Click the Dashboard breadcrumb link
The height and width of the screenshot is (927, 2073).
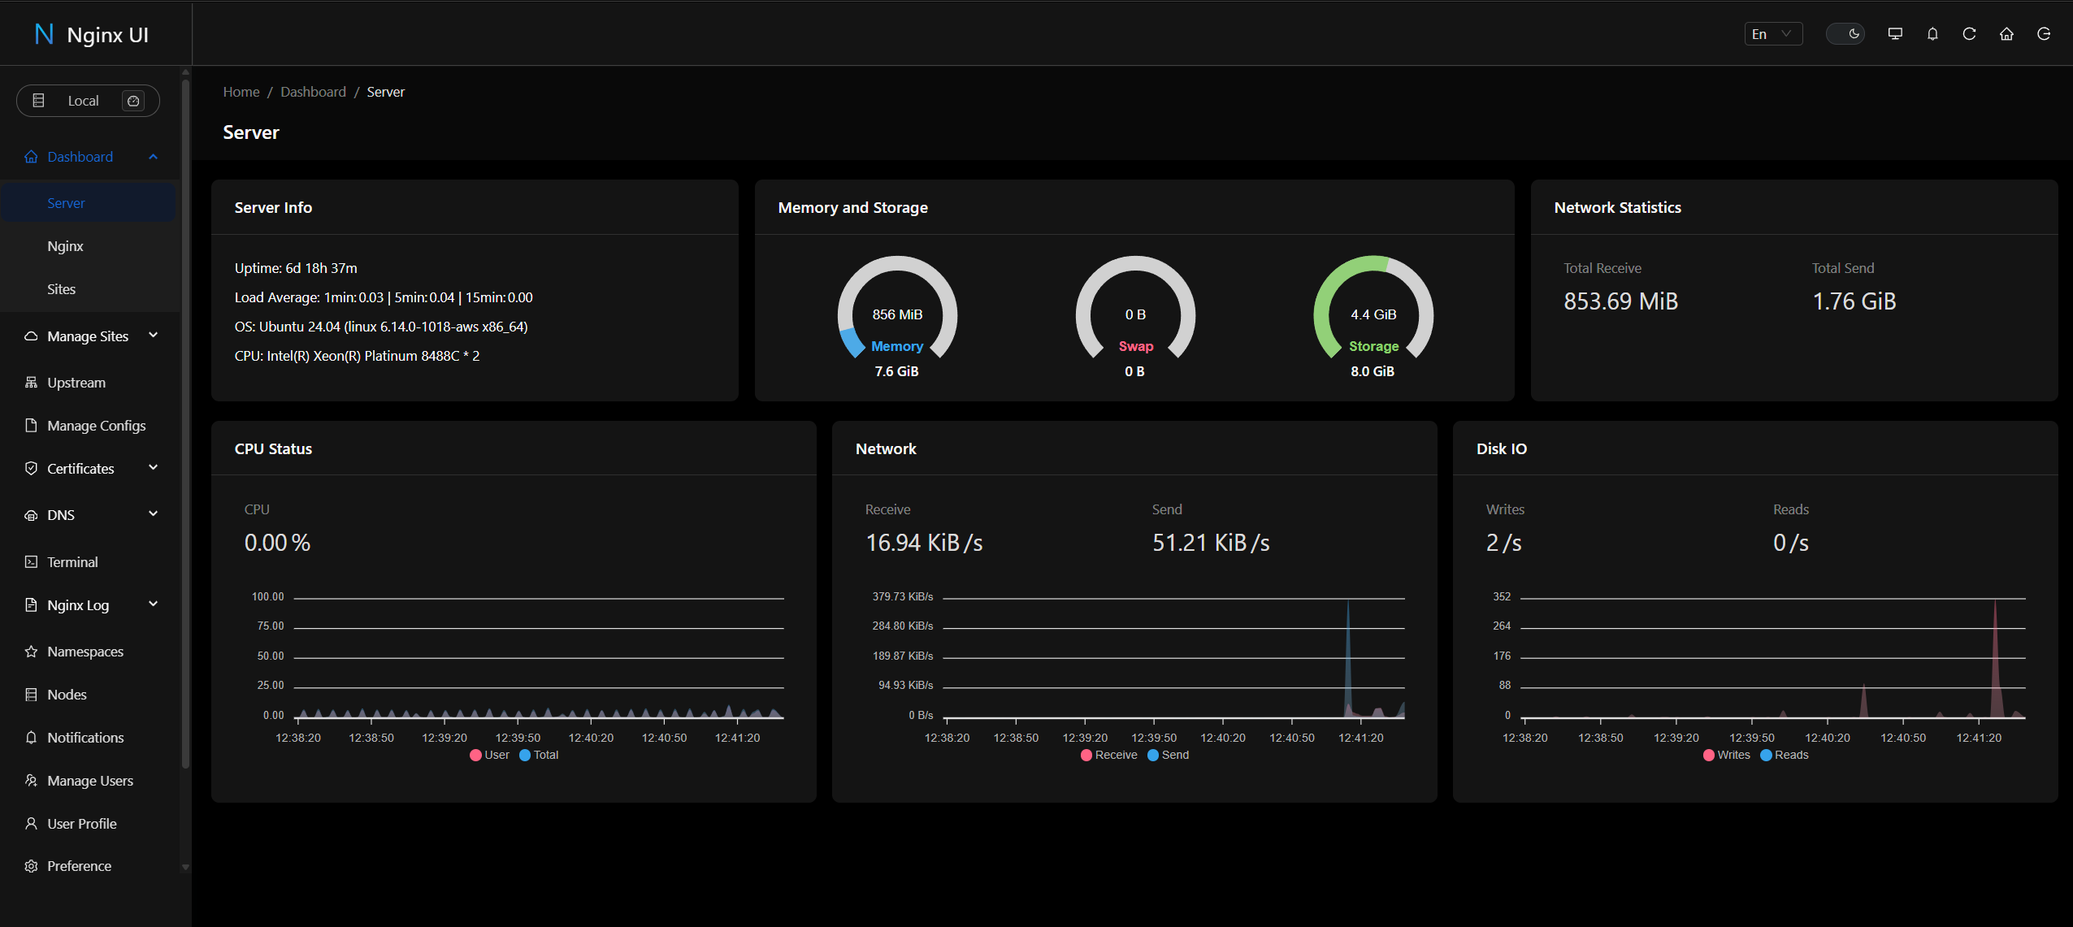click(x=313, y=92)
